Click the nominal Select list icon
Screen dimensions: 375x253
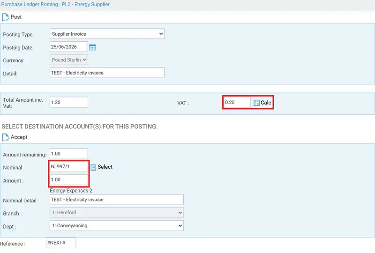click(x=93, y=167)
